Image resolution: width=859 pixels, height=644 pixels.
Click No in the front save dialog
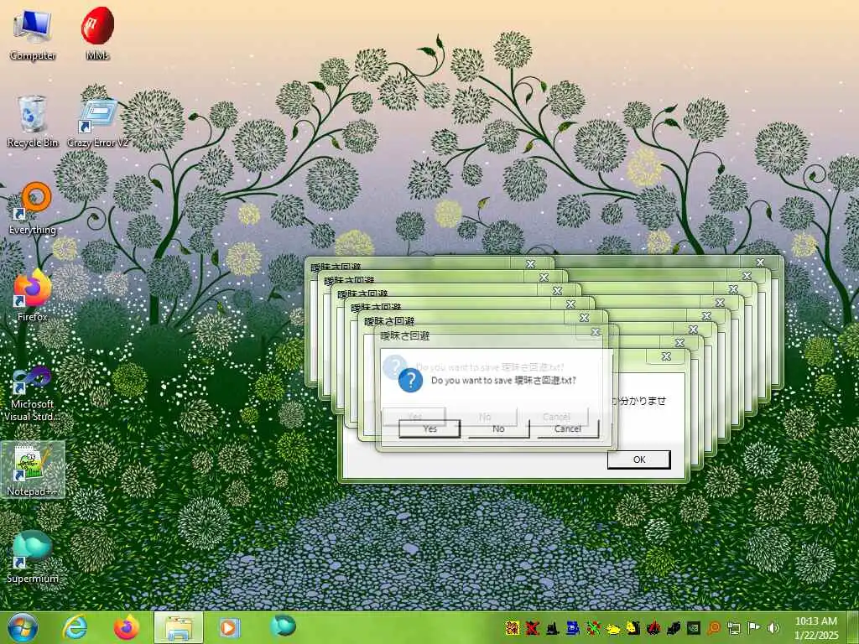coord(498,428)
